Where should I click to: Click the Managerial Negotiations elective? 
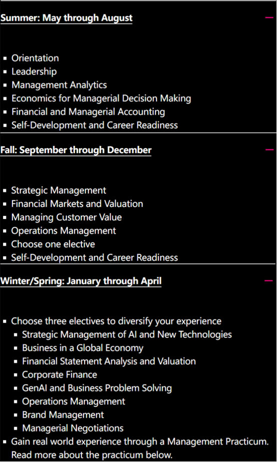[x=73, y=428]
